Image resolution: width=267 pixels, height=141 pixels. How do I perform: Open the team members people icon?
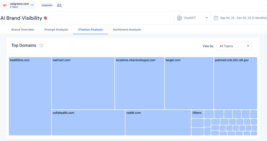[59, 5]
